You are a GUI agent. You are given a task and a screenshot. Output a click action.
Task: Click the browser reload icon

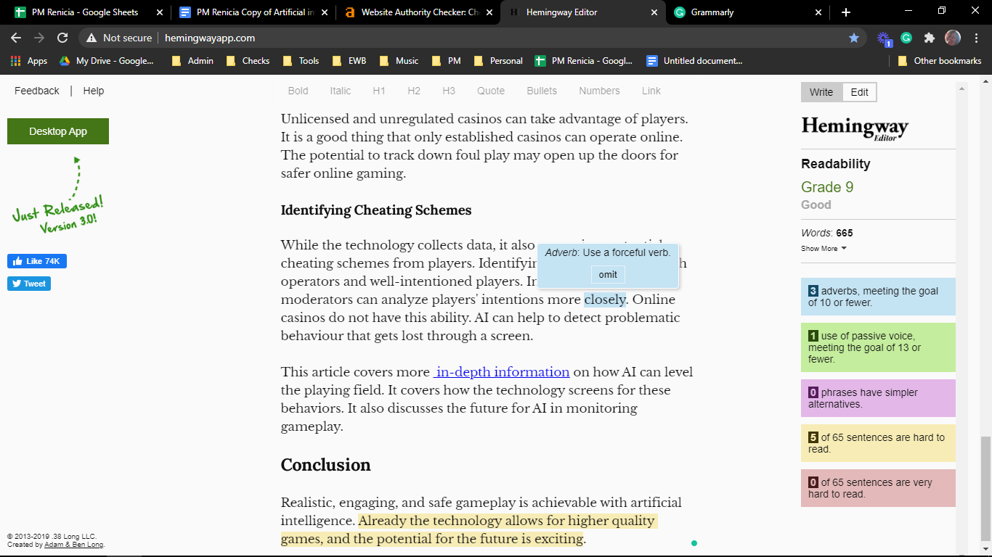[x=62, y=38]
